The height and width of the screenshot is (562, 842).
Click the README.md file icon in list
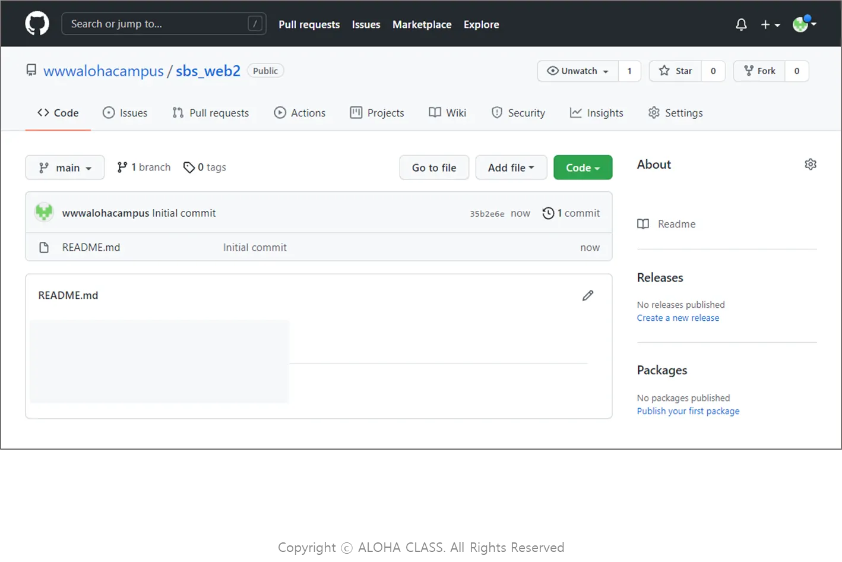44,247
